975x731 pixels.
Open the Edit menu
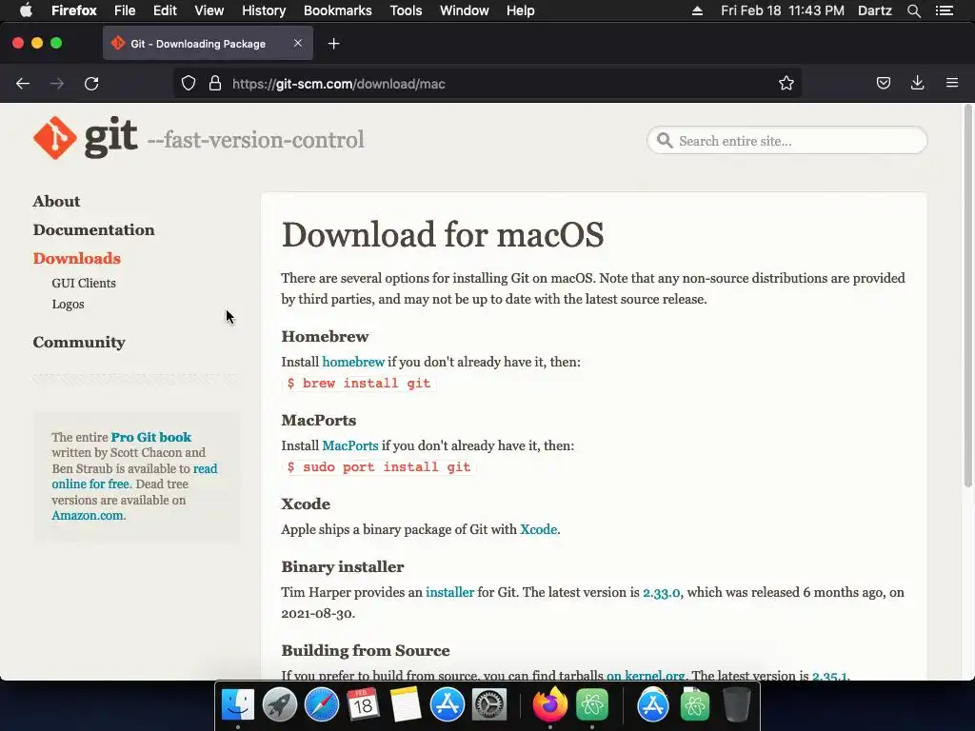click(x=165, y=10)
